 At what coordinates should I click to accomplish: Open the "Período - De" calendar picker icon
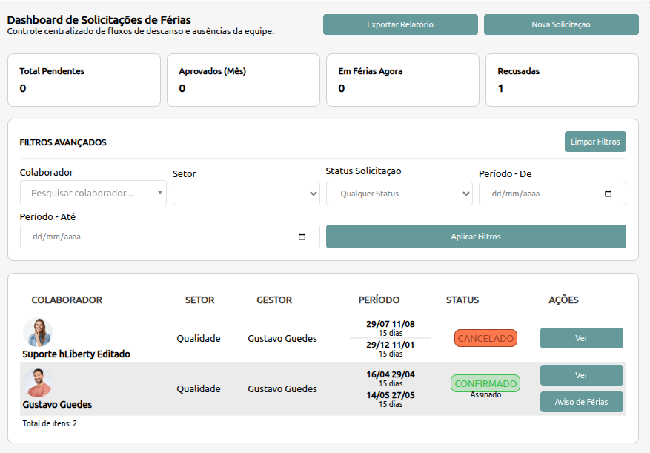tap(609, 194)
